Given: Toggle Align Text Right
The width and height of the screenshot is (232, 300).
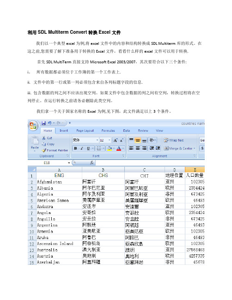Looking at the screenshot, I should pos(144,148).
